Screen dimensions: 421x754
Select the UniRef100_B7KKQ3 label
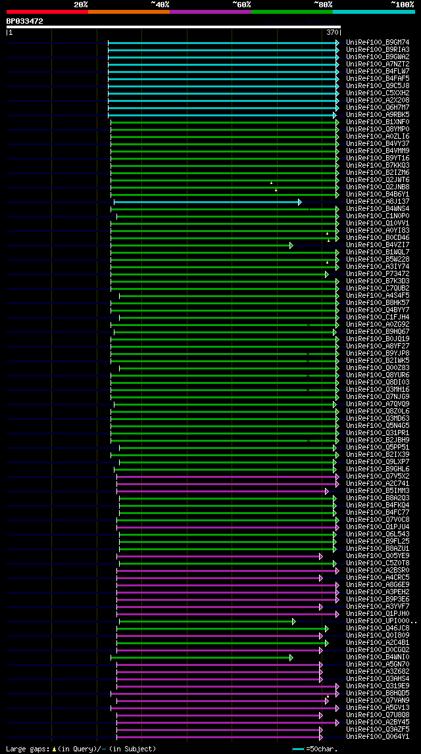pyautogui.click(x=378, y=166)
